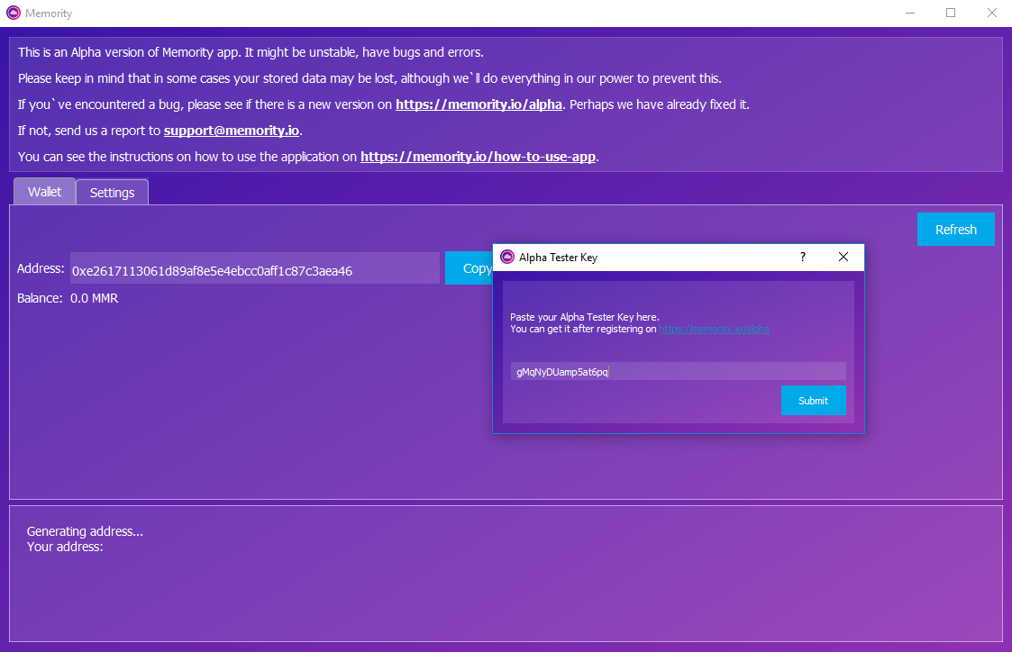Screen dimensions: 1012x652
Task: Click 'Paste your Alpha Tester Key here.' text
Action: tap(585, 317)
